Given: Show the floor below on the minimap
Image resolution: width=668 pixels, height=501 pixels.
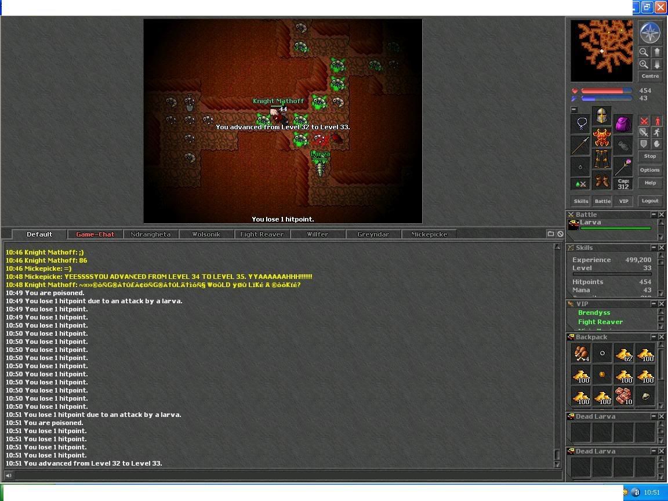Looking at the screenshot, I should click(657, 64).
